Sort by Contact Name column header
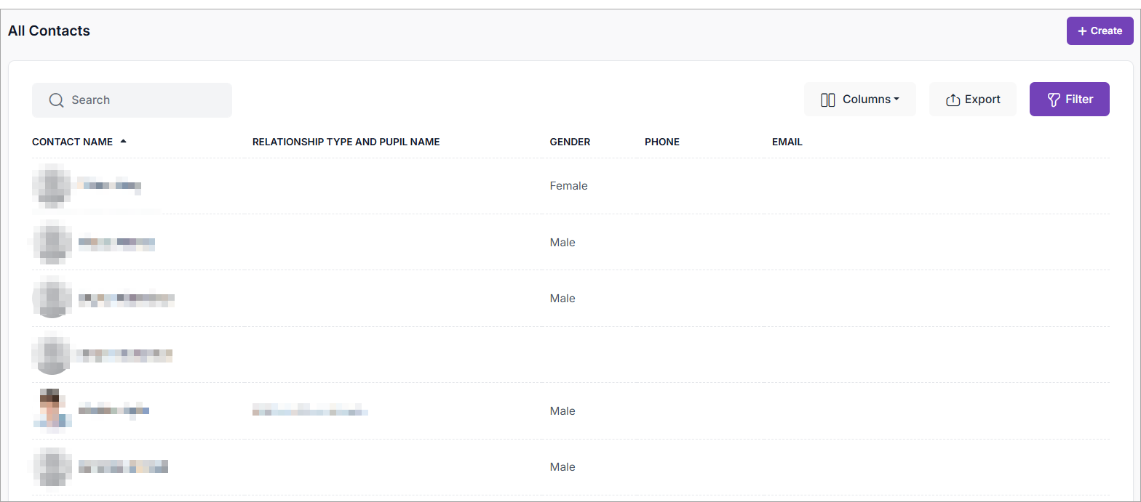 point(72,142)
